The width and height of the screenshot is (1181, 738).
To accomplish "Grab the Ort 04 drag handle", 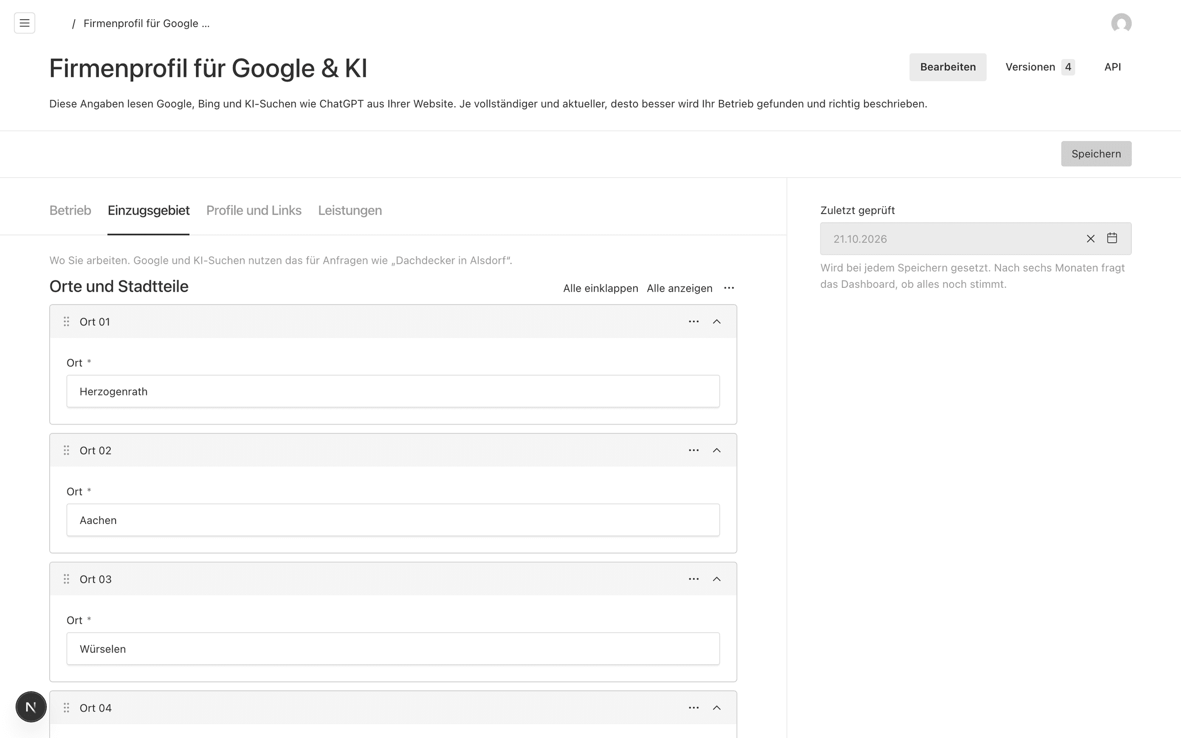I will [66, 708].
